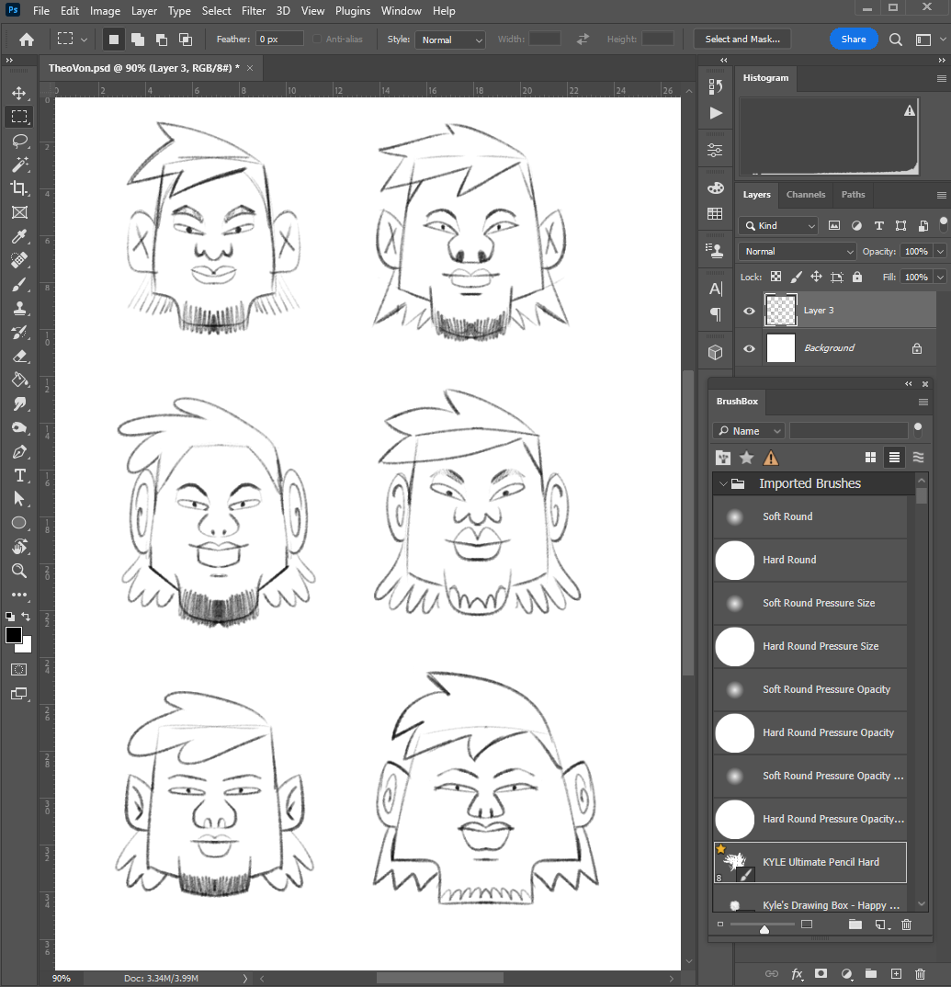
Task: Open the 3D panel cube icon
Action: (x=715, y=353)
